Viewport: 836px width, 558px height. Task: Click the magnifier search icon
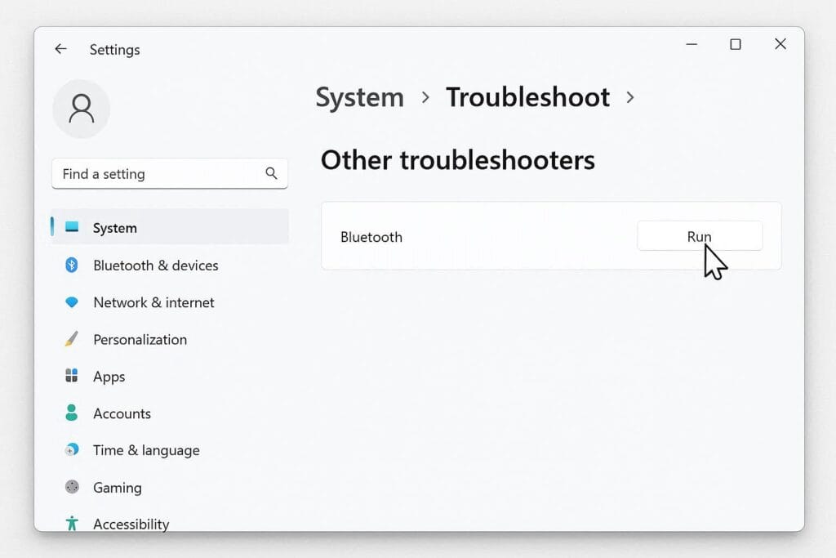[x=271, y=173]
